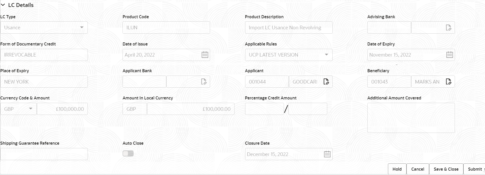Image resolution: width=485 pixels, height=175 pixels.
Task: Click the Hold button
Action: 397,169
